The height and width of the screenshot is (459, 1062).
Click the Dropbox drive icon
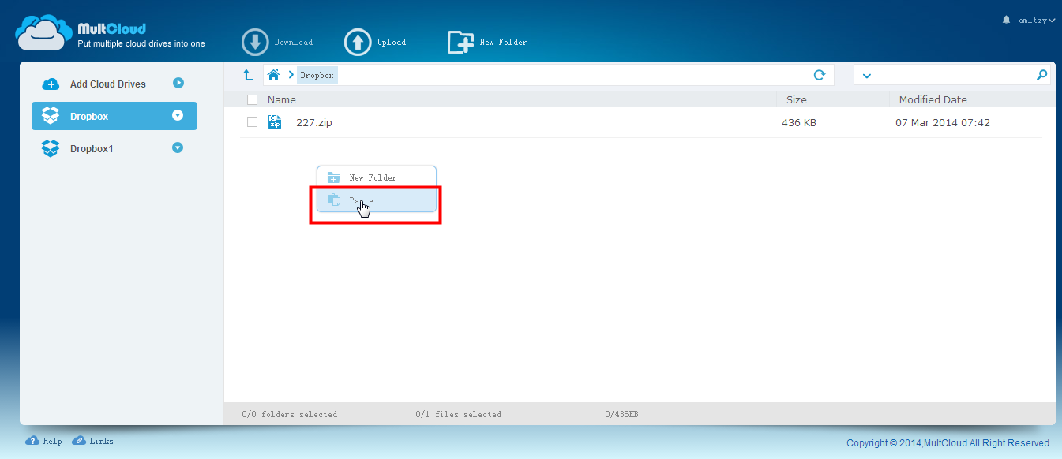click(x=51, y=116)
